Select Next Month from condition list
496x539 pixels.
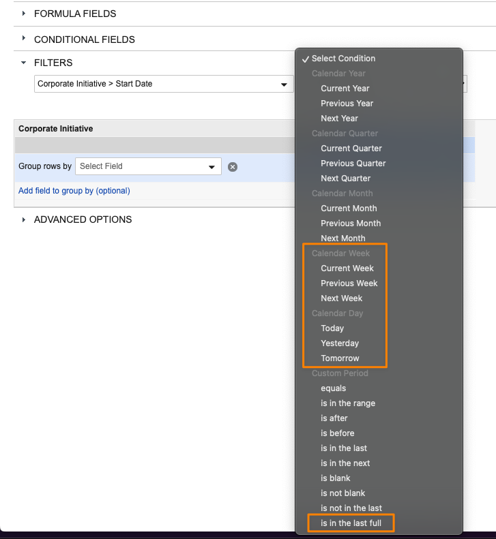coord(343,238)
